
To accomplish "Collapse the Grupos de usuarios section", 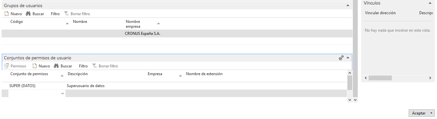I will click(x=348, y=5).
